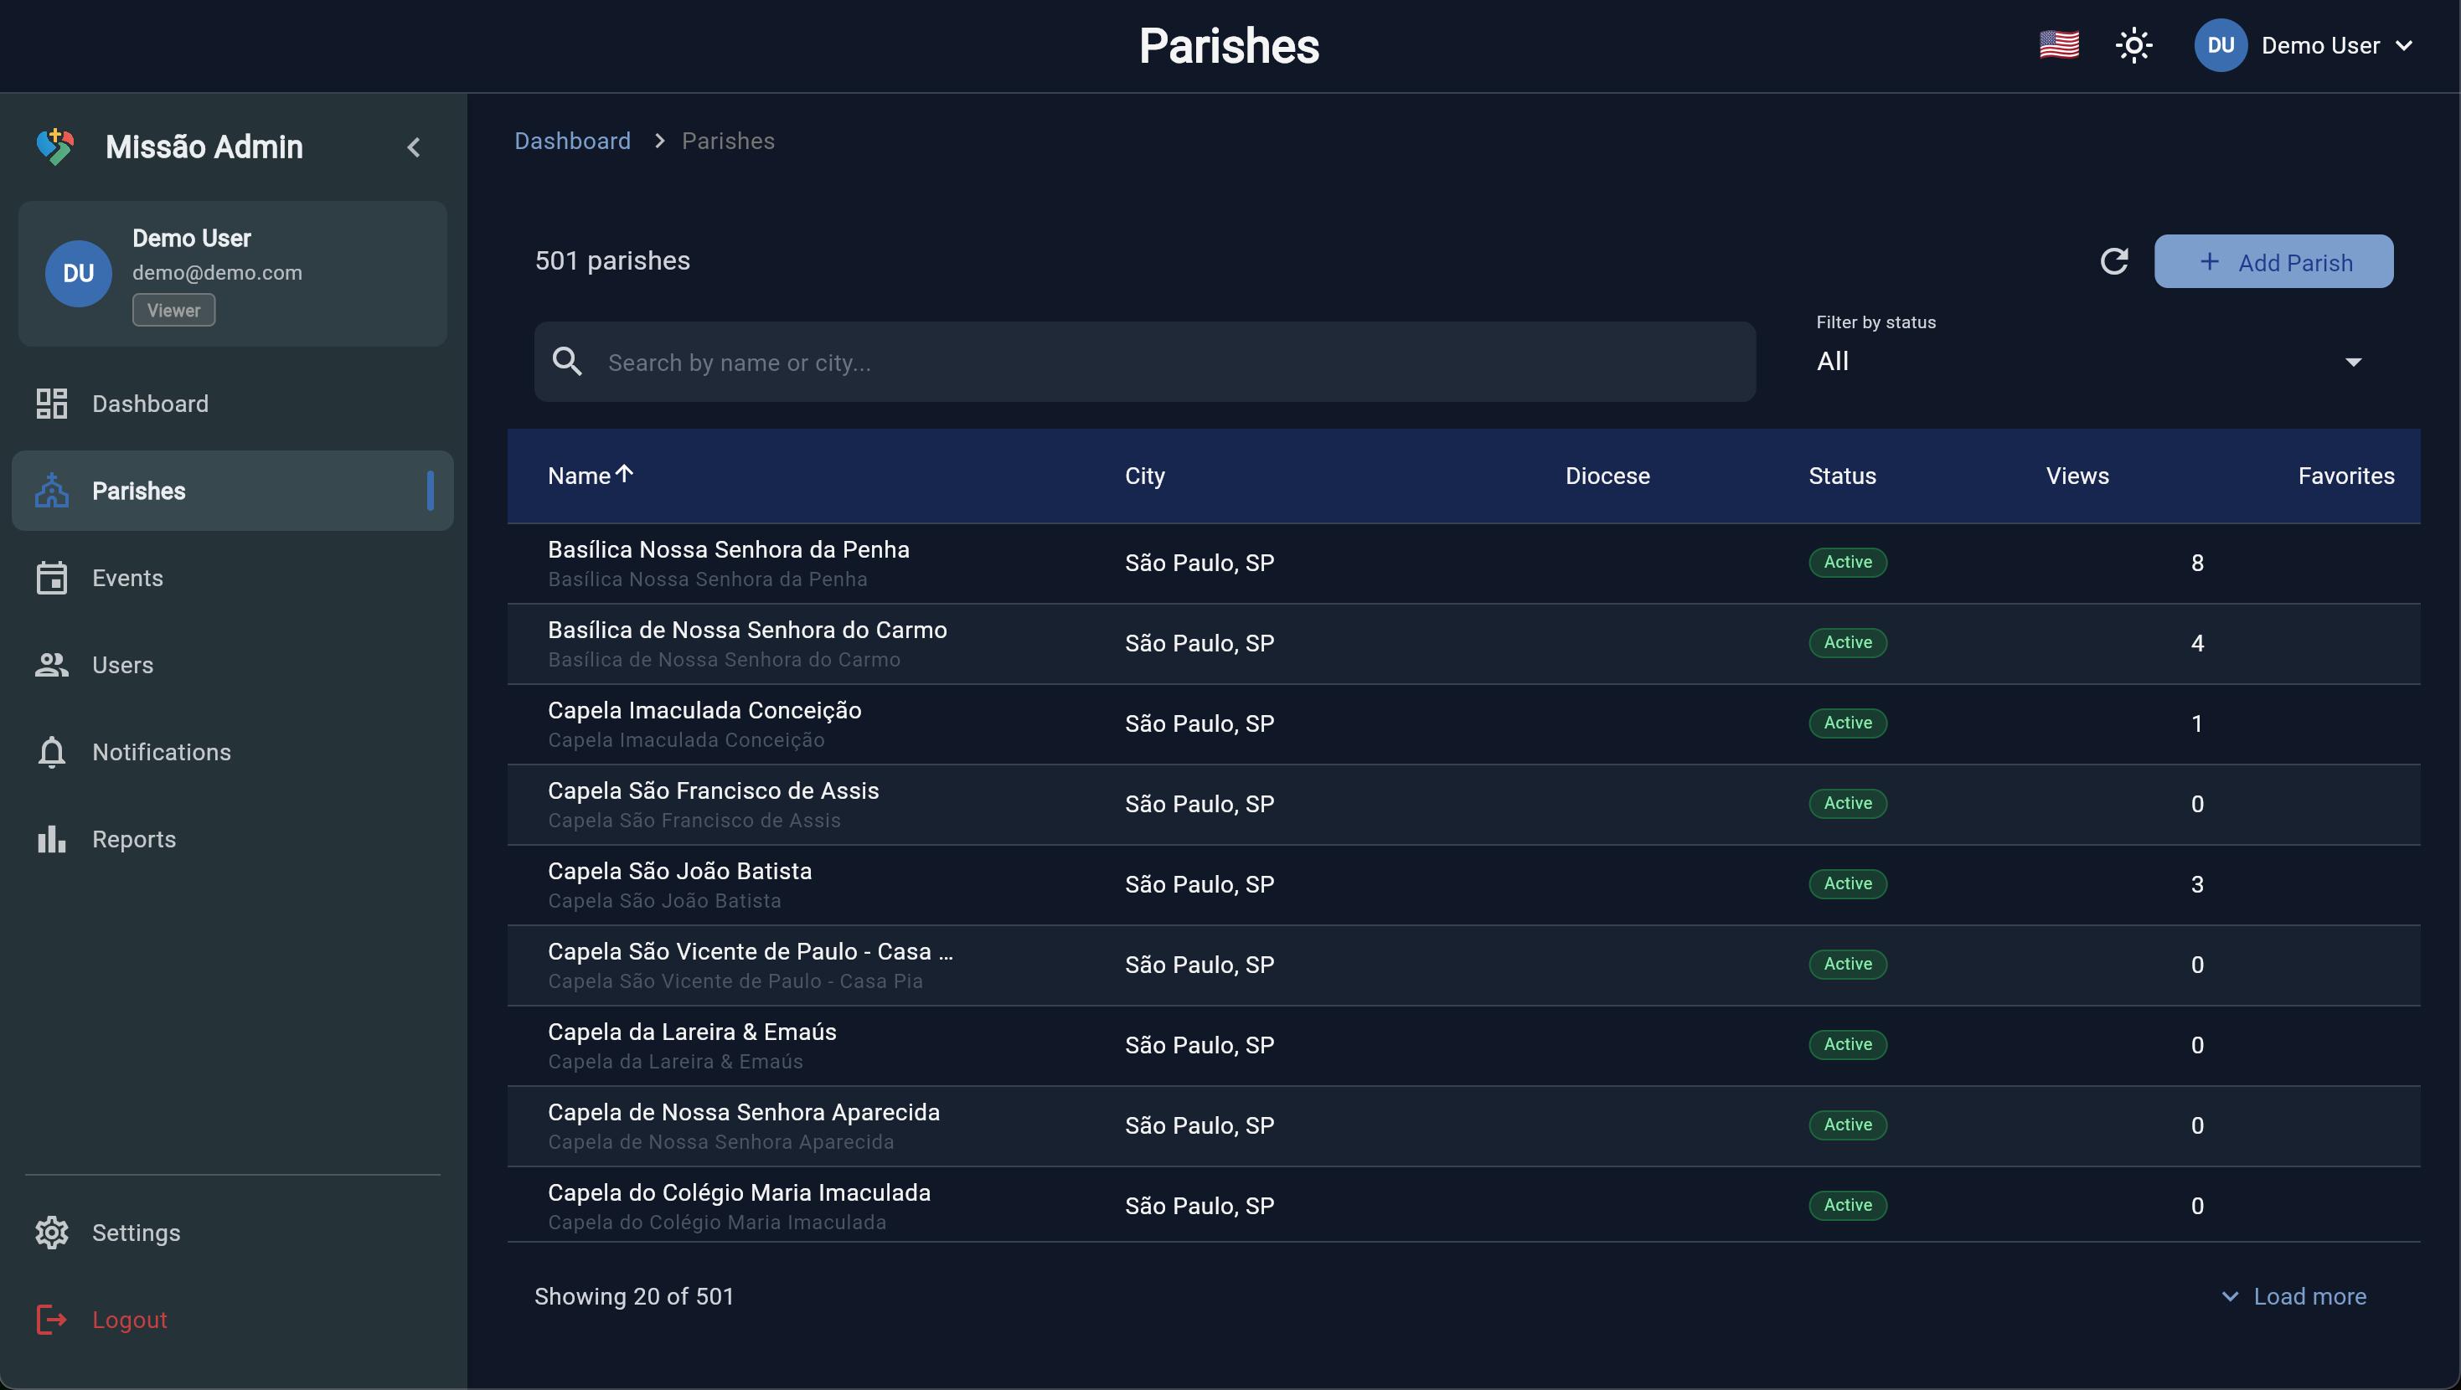Toggle light theme with the sun icon
The image size is (2461, 1390).
2134,45
